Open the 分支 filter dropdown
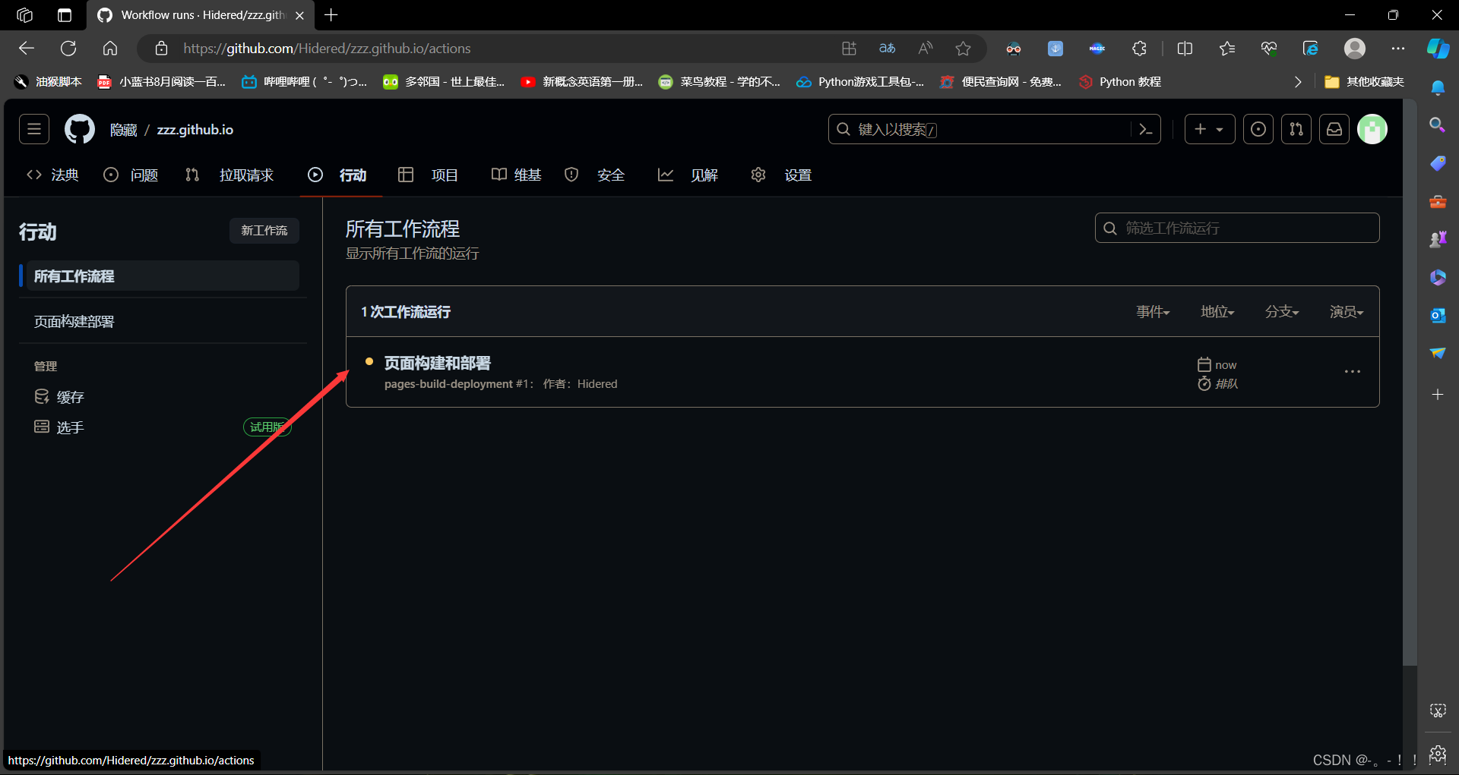The height and width of the screenshot is (775, 1459). coord(1280,311)
